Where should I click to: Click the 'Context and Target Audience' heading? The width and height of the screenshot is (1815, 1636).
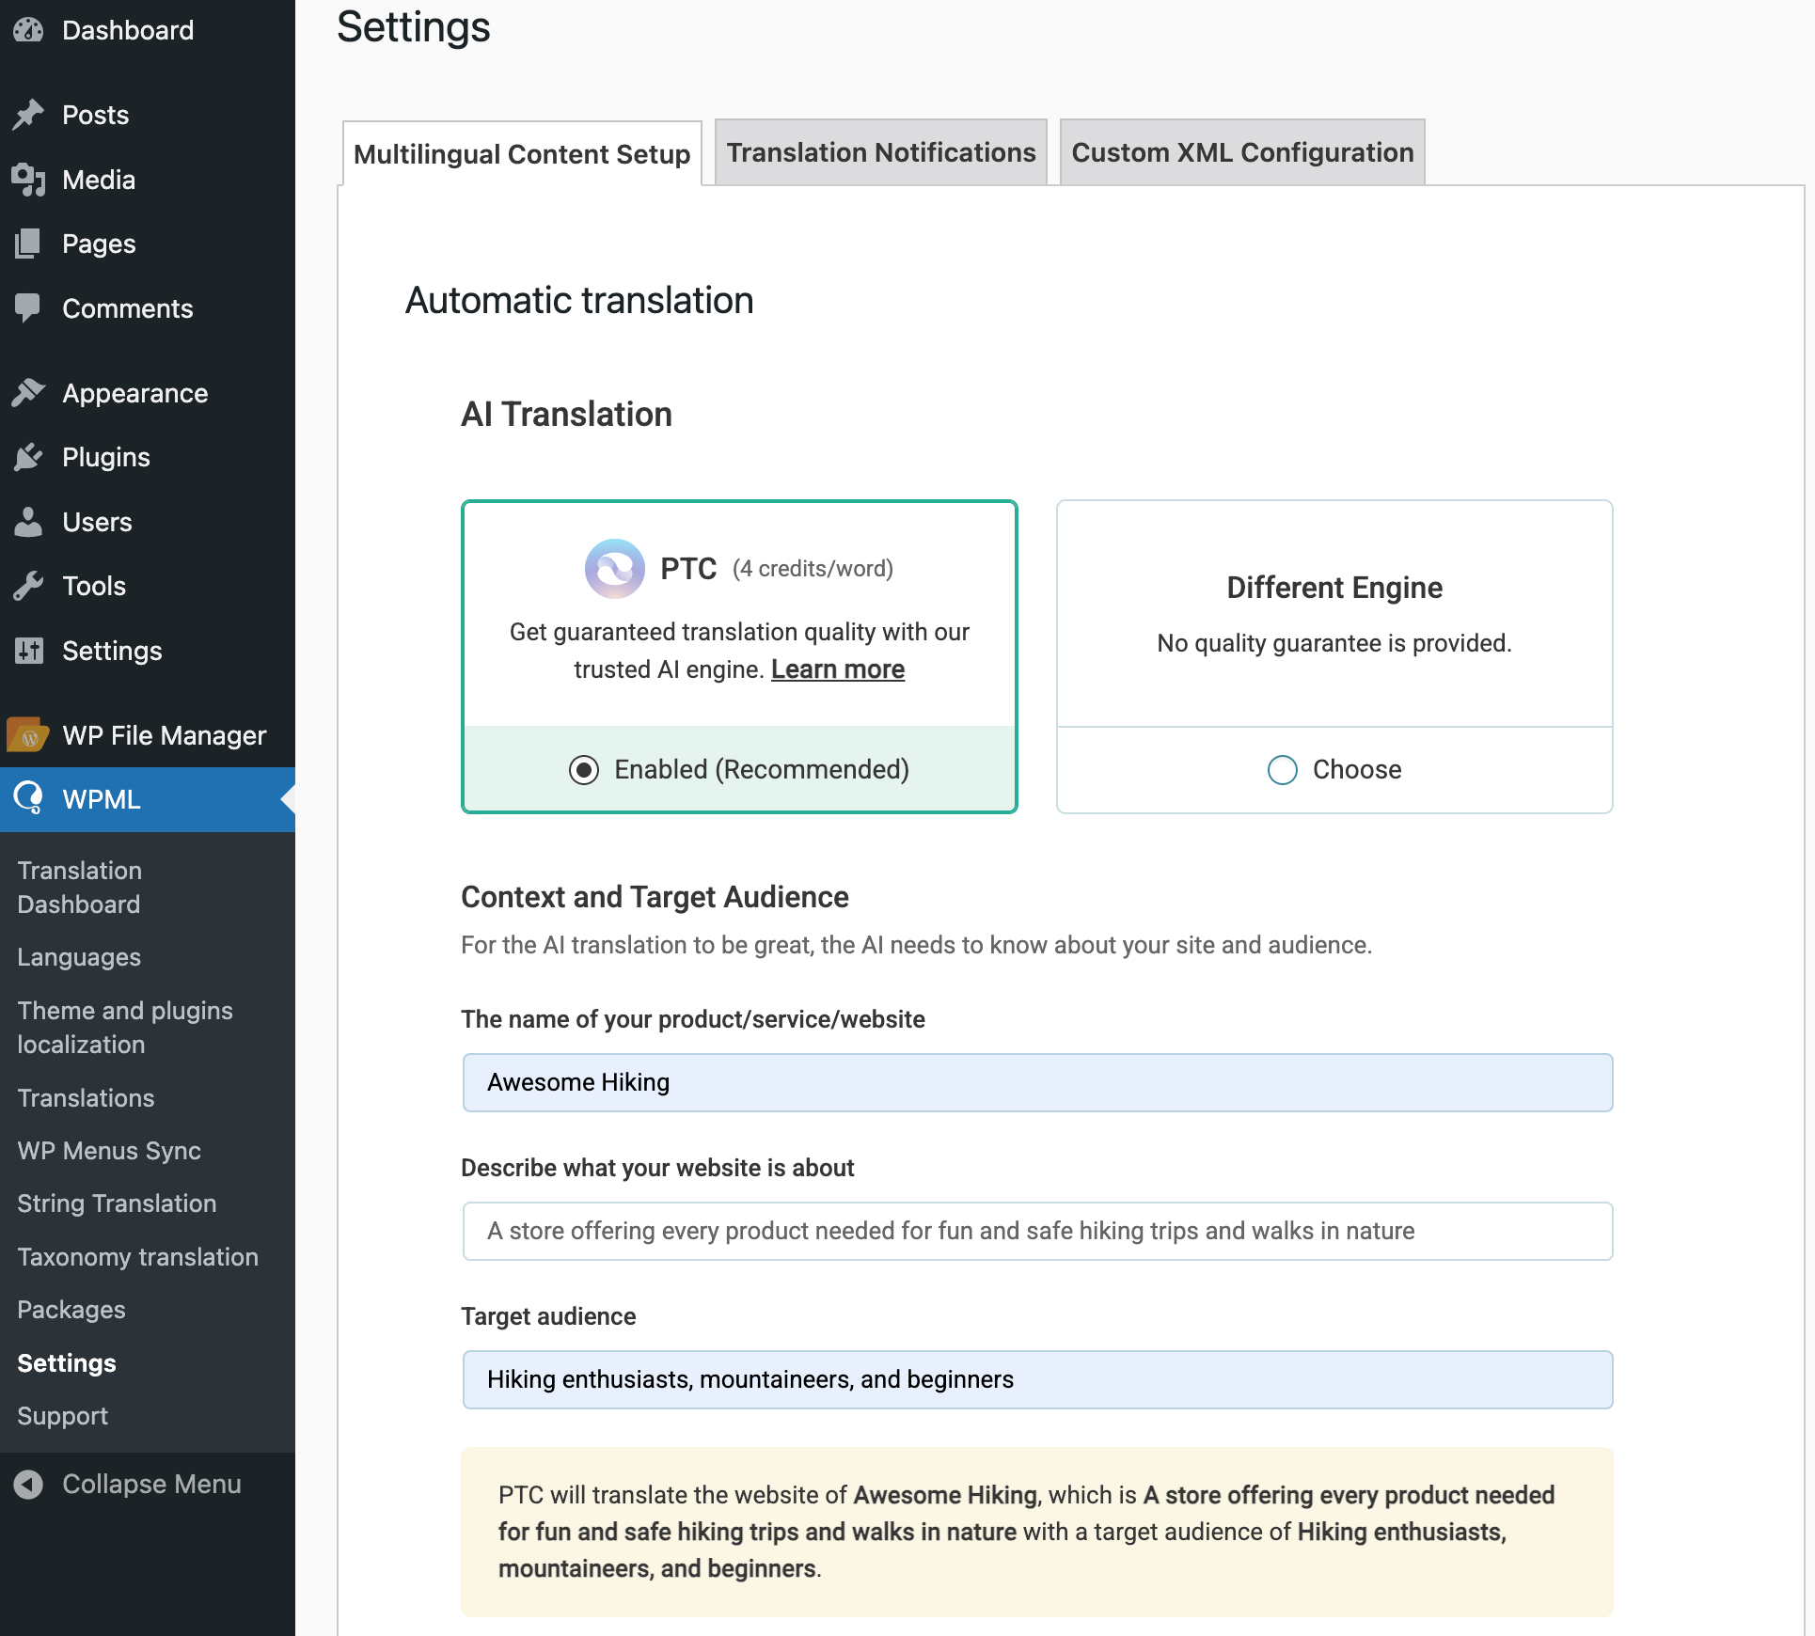[x=655, y=897]
